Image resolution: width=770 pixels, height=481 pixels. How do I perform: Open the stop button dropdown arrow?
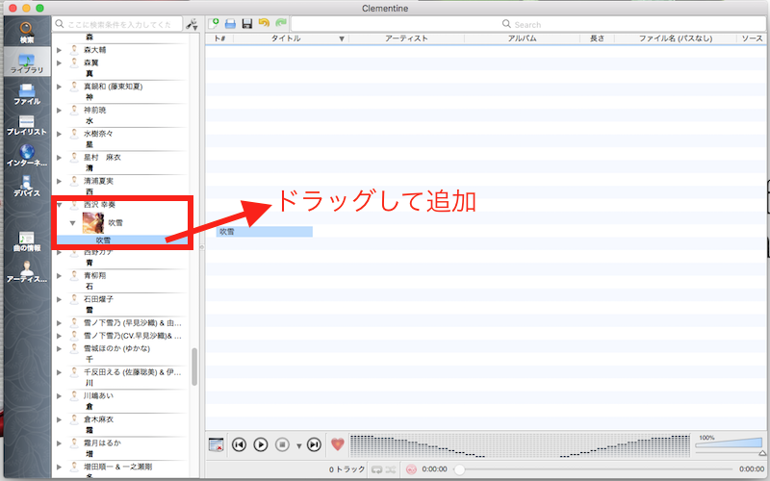pos(298,445)
